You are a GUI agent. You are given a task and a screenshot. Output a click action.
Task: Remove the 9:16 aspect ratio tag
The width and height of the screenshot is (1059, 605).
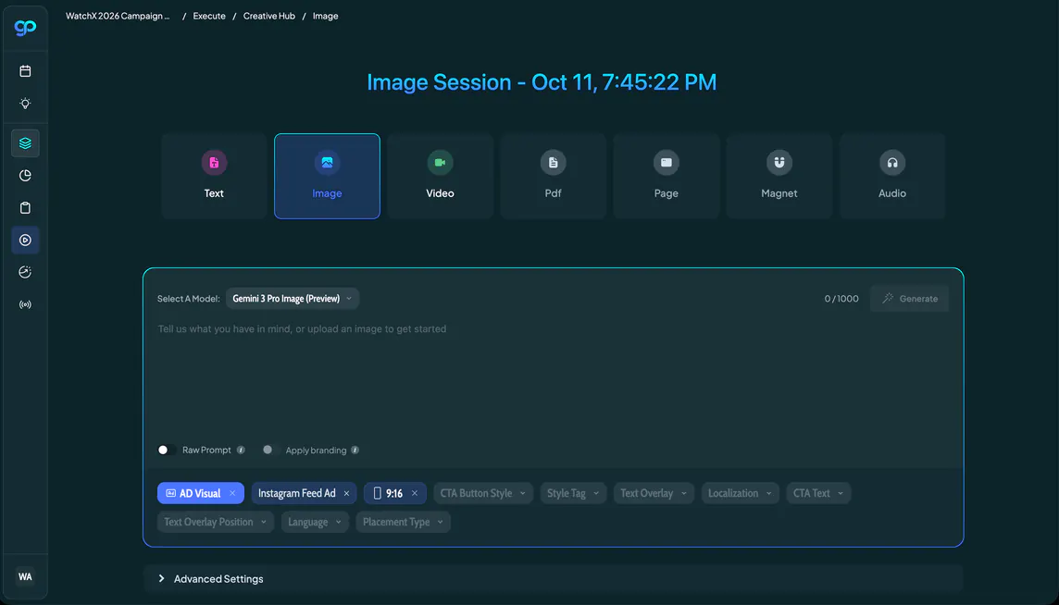click(x=415, y=493)
